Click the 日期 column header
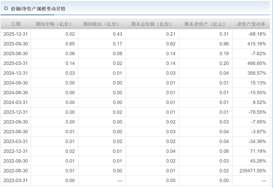 point(16,24)
